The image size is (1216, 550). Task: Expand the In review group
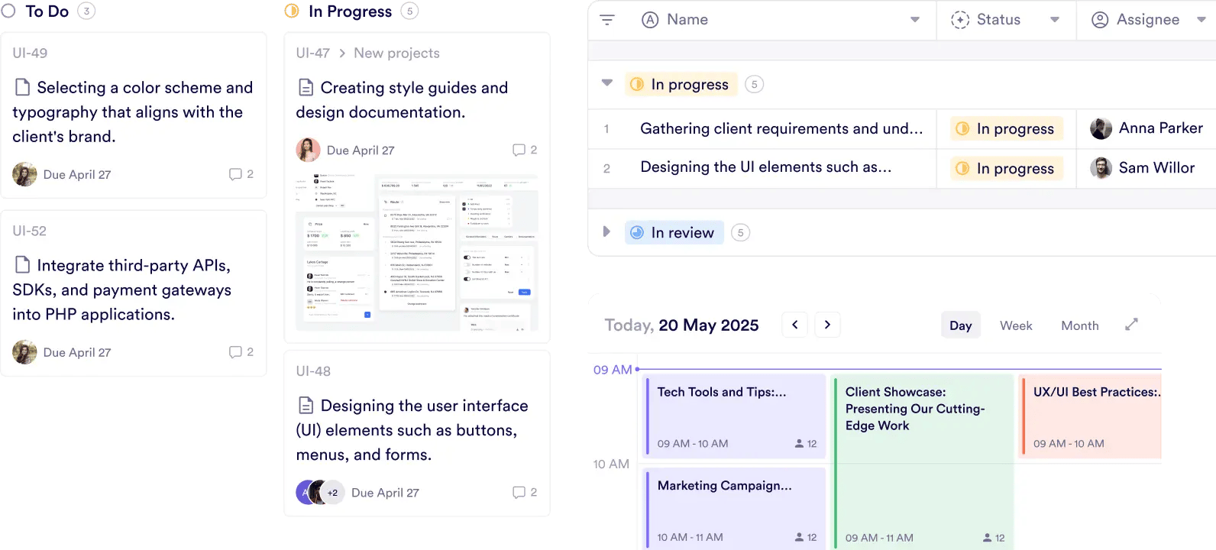point(606,231)
